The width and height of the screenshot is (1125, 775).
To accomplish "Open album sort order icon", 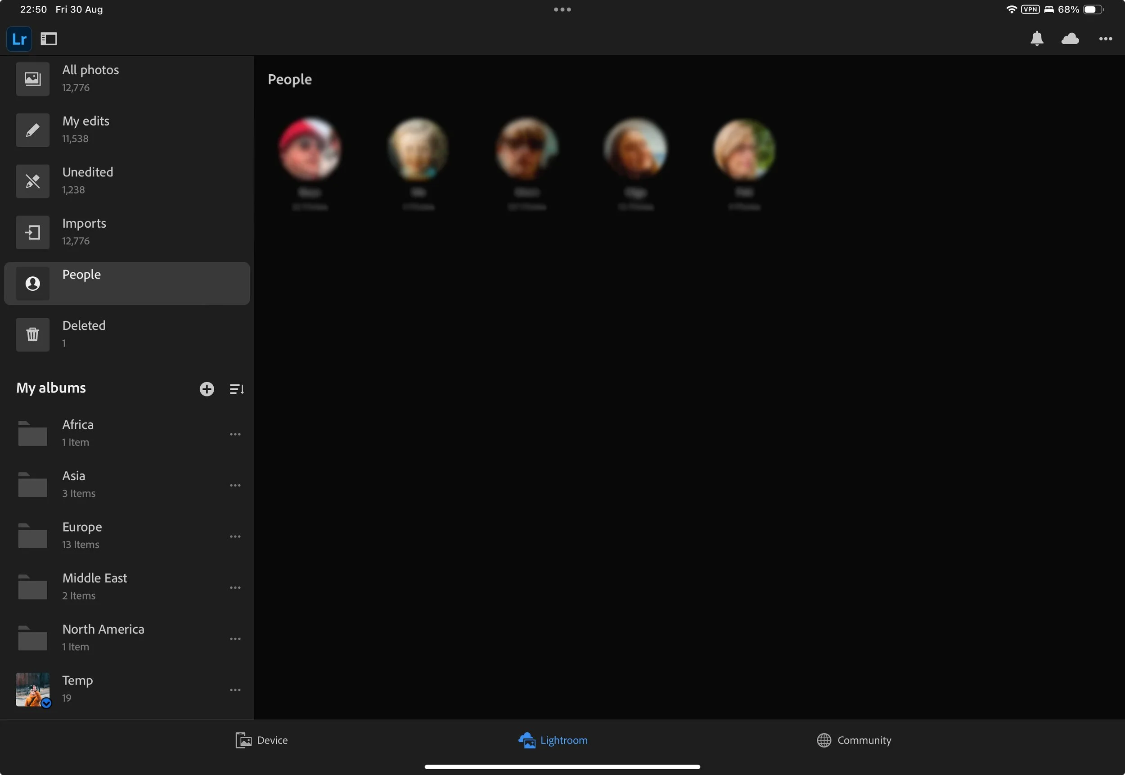I will click(x=236, y=389).
